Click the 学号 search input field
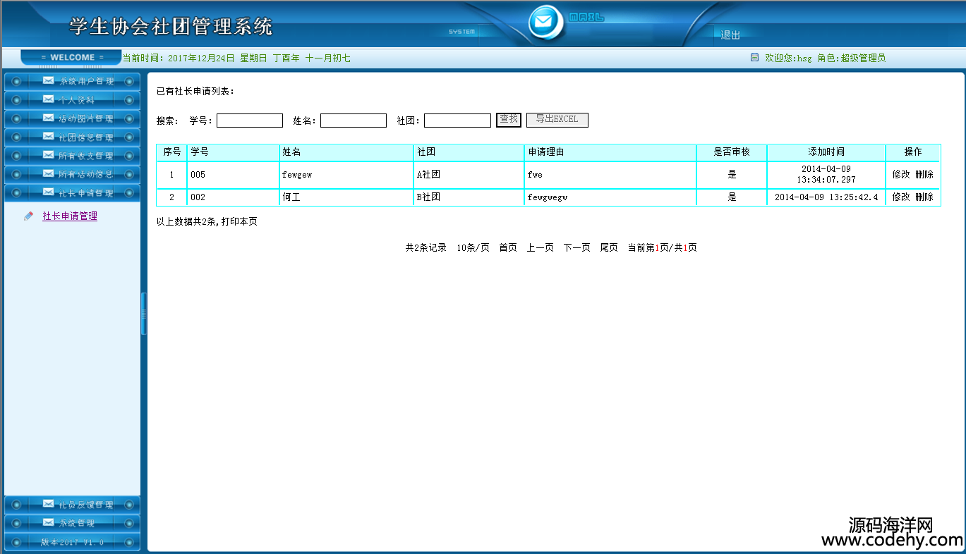 pyautogui.click(x=249, y=121)
